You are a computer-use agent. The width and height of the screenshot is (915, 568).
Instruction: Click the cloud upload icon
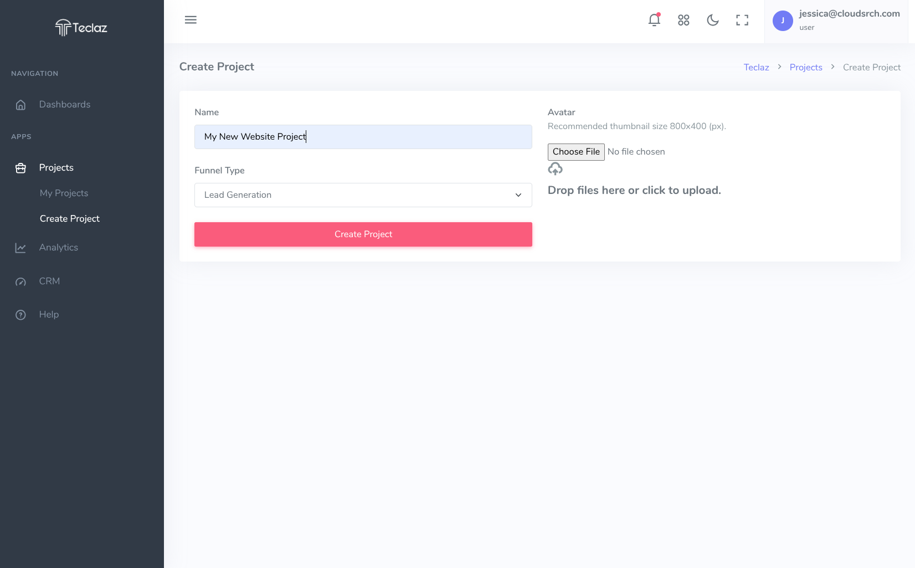click(x=555, y=169)
